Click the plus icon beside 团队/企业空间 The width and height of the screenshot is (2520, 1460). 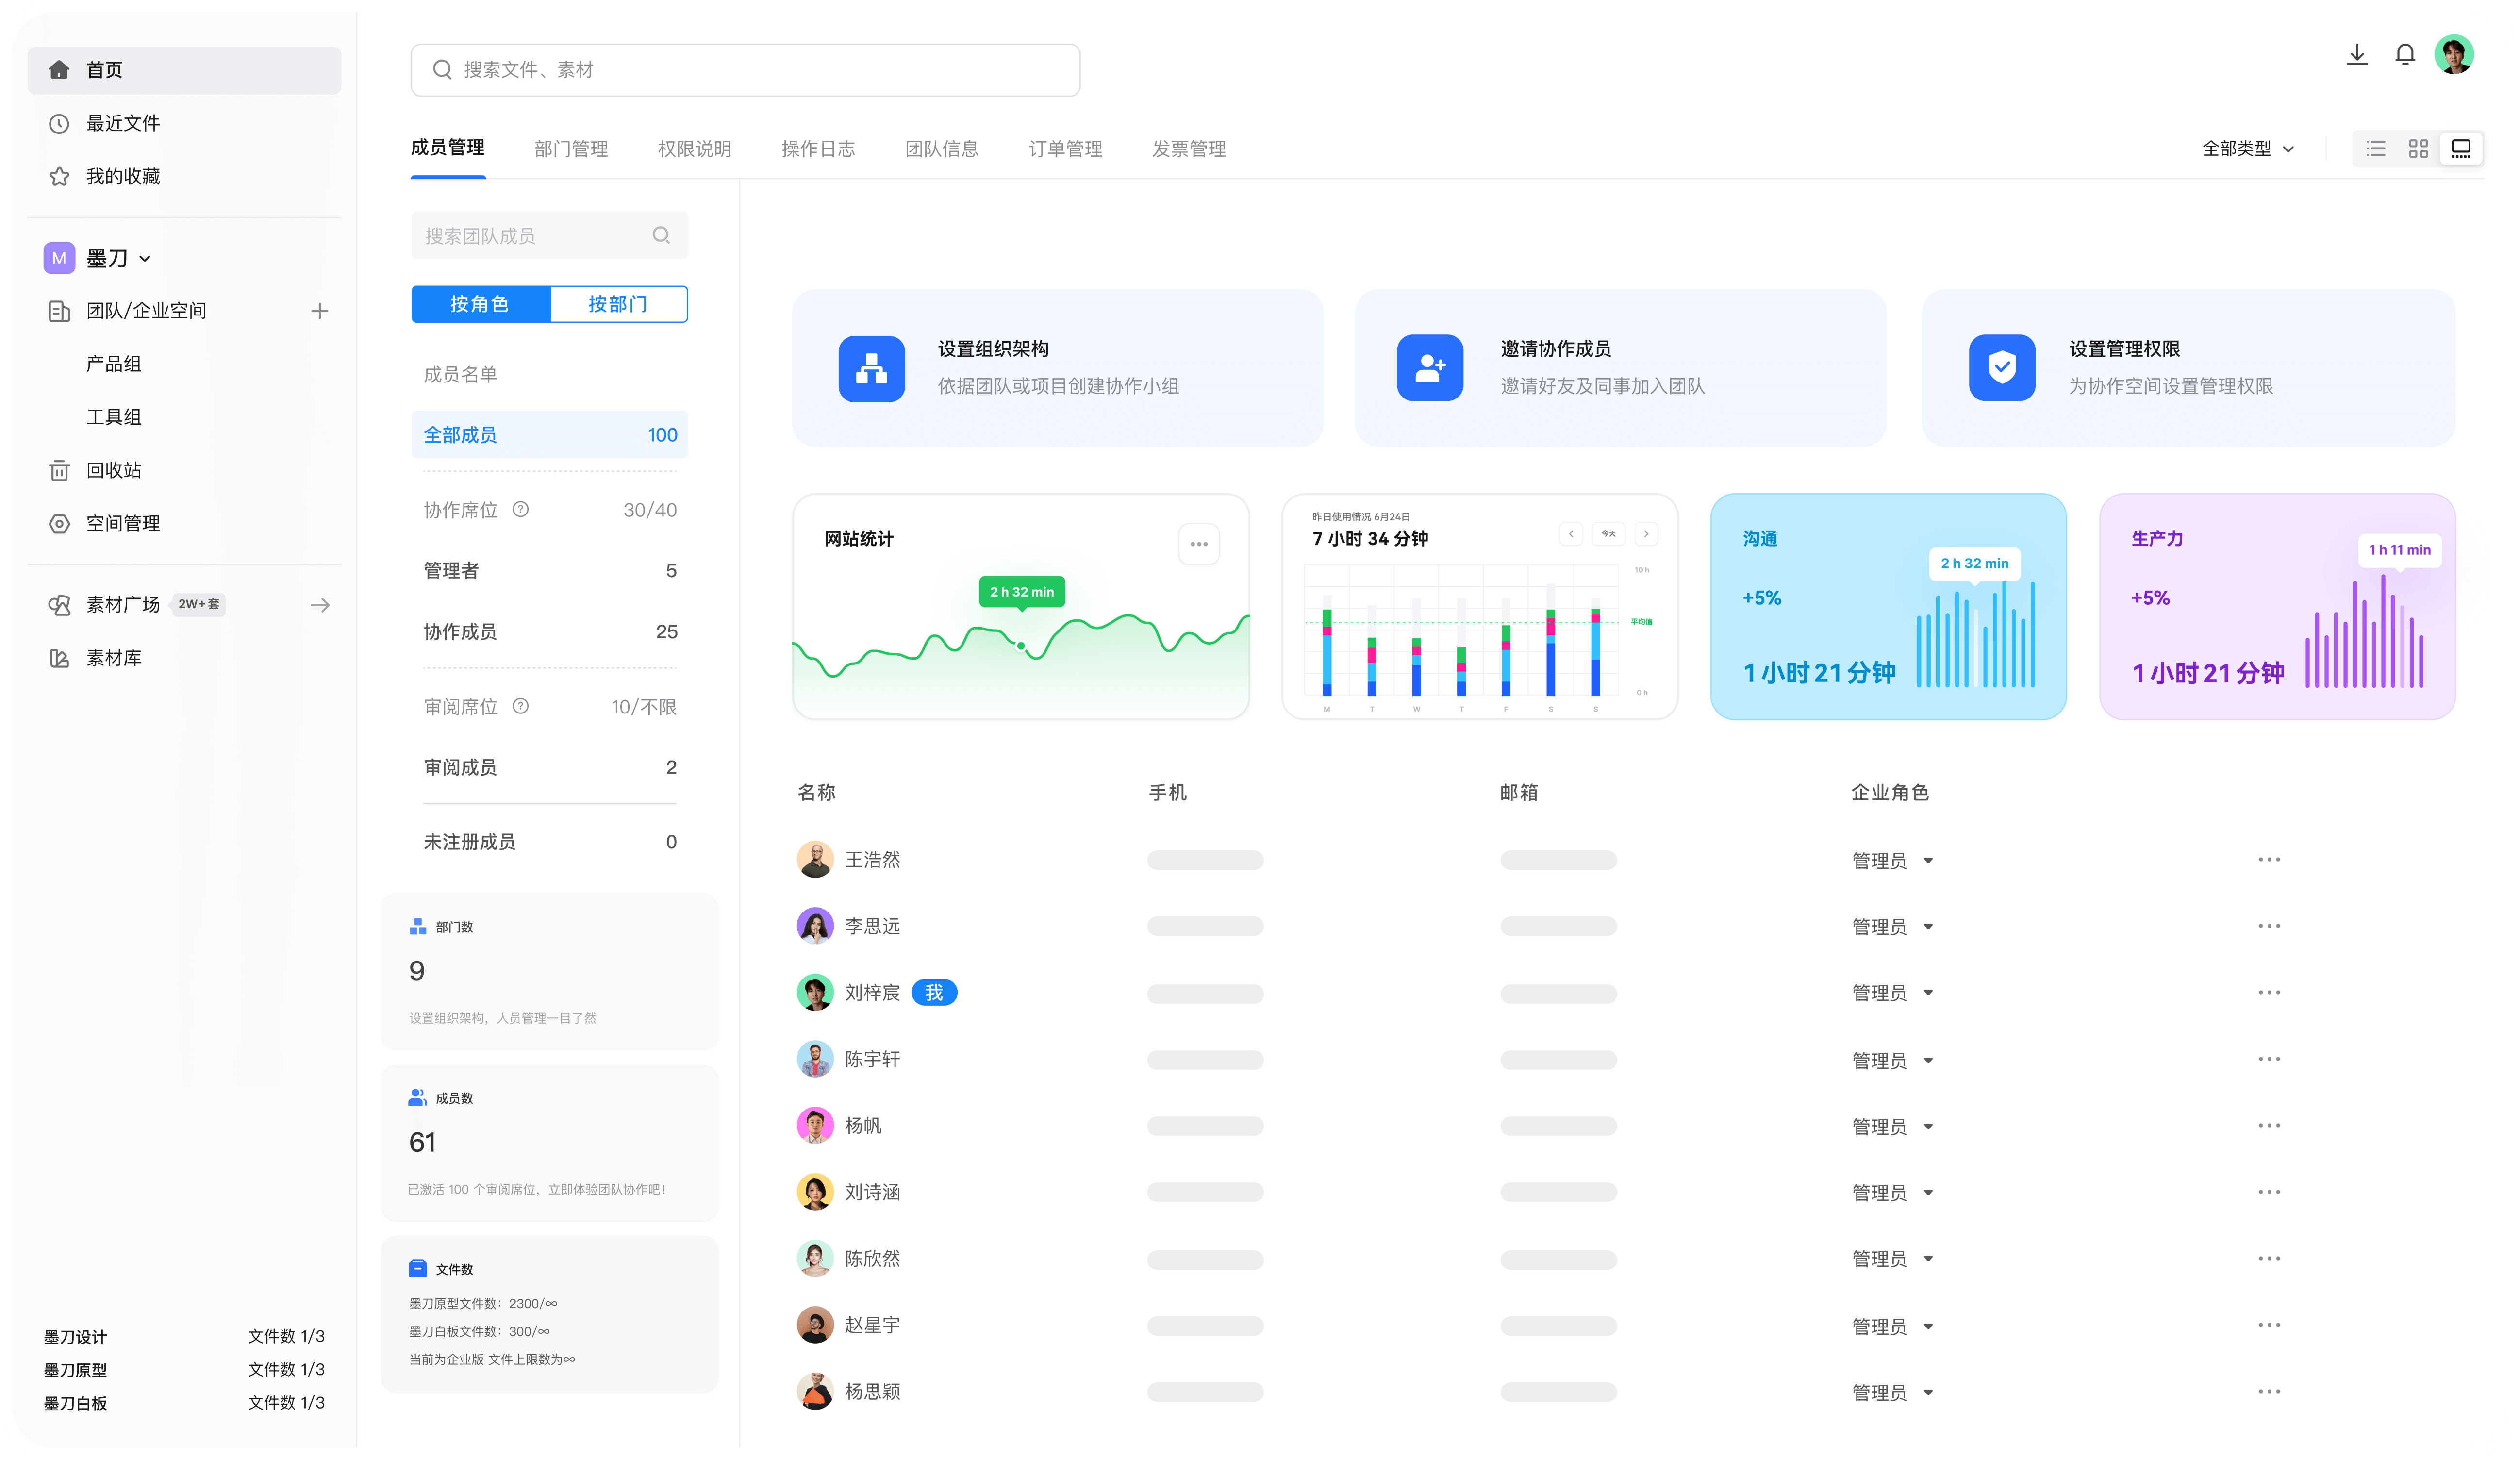319,311
